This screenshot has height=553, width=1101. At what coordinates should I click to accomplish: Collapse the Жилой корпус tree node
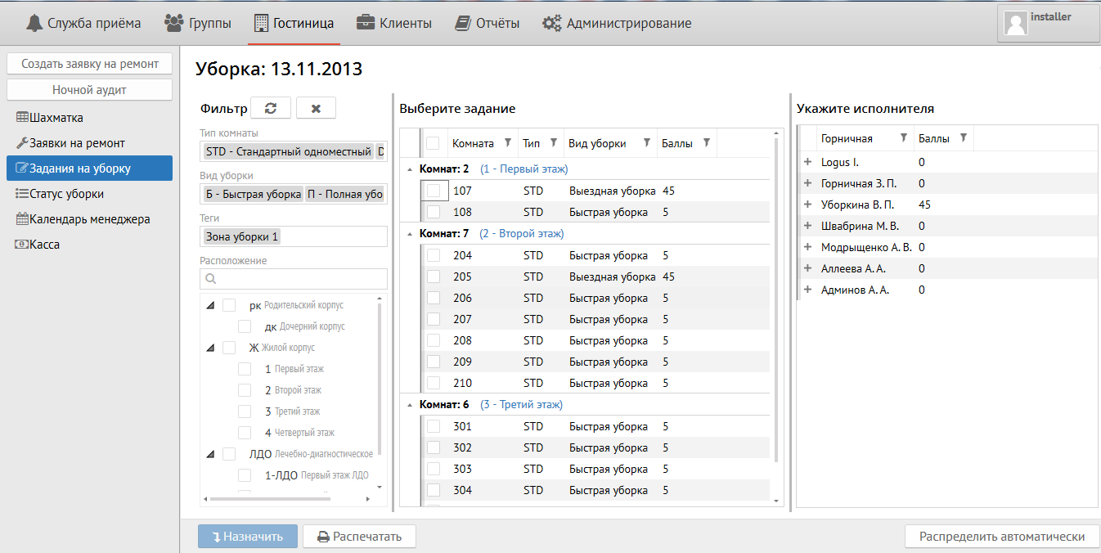211,348
